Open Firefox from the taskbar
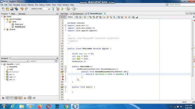 39,106
